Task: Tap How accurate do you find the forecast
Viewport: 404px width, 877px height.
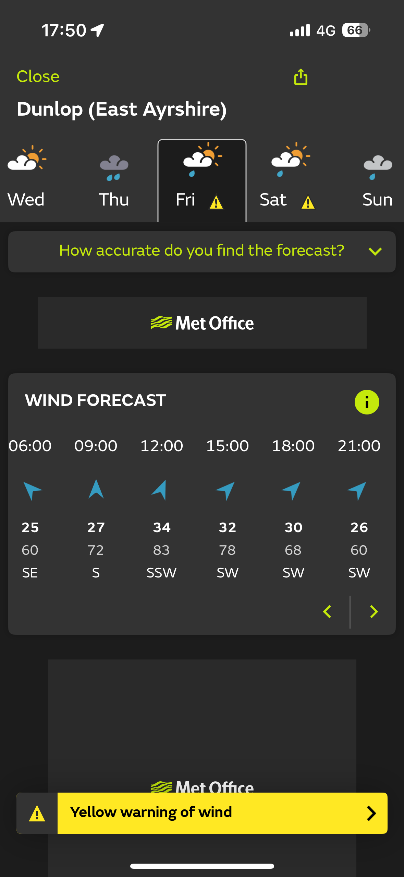Action: (x=201, y=251)
